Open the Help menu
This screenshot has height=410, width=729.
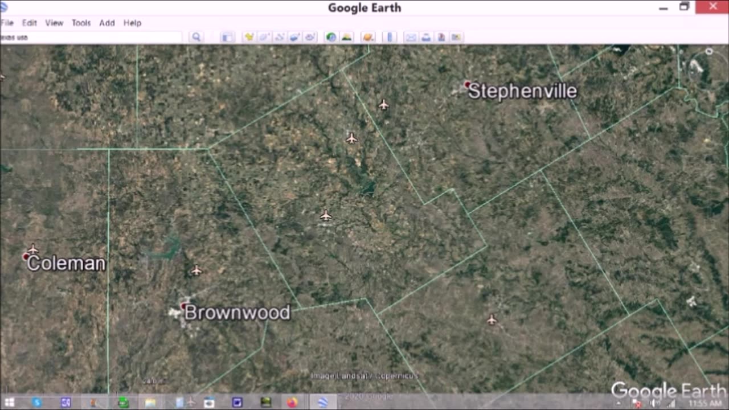pos(132,23)
